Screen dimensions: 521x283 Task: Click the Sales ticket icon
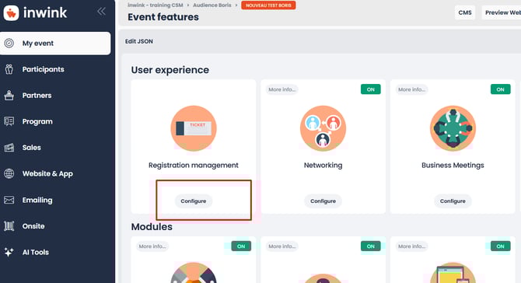9,148
